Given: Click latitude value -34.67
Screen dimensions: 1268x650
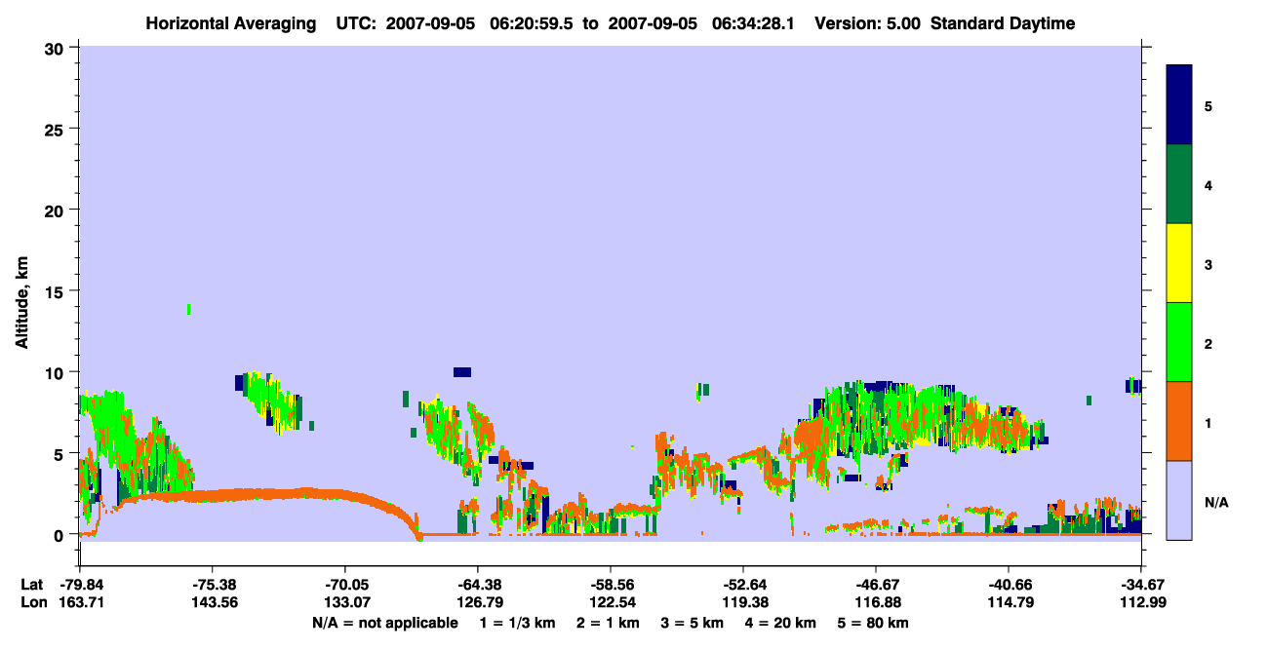Looking at the screenshot, I should coord(1141,585).
